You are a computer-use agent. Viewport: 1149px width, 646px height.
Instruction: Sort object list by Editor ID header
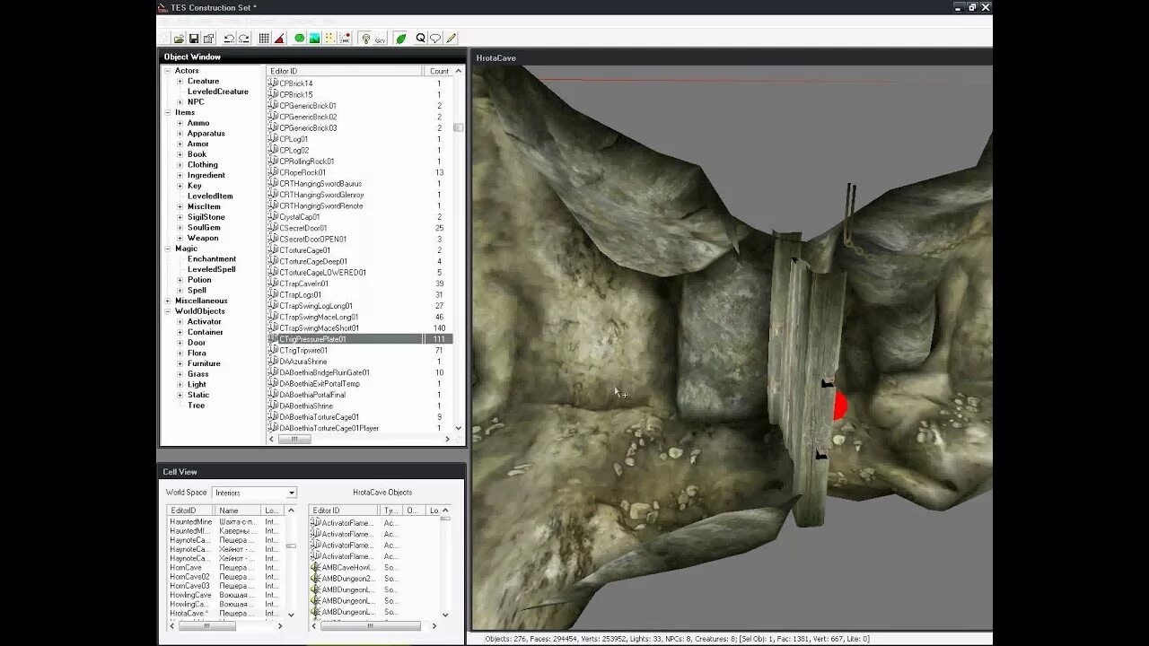(x=345, y=71)
